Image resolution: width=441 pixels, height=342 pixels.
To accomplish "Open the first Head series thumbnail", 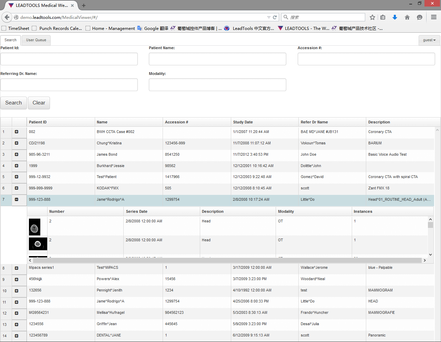I will click(34, 227).
